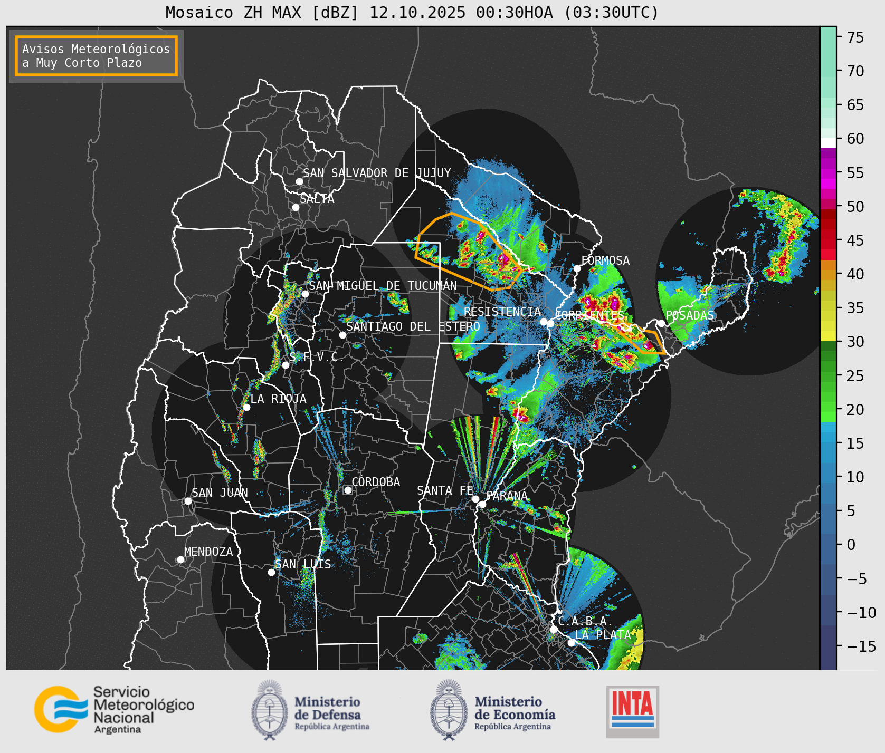Click the San Miguel de Tucumán marker dot

[x=305, y=294]
